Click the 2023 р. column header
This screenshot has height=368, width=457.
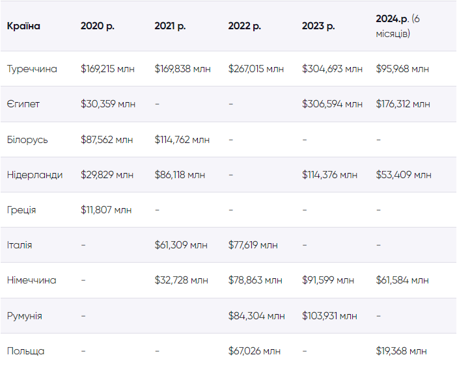(x=318, y=26)
